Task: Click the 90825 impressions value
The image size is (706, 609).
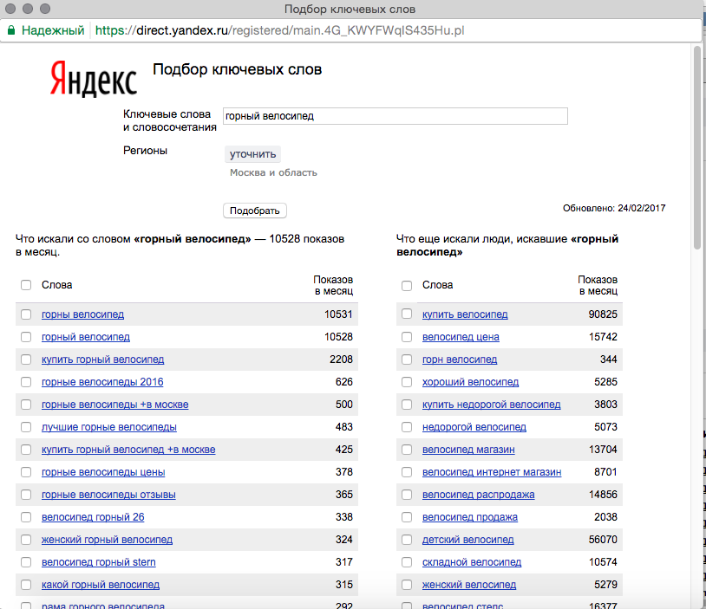Action: click(603, 314)
